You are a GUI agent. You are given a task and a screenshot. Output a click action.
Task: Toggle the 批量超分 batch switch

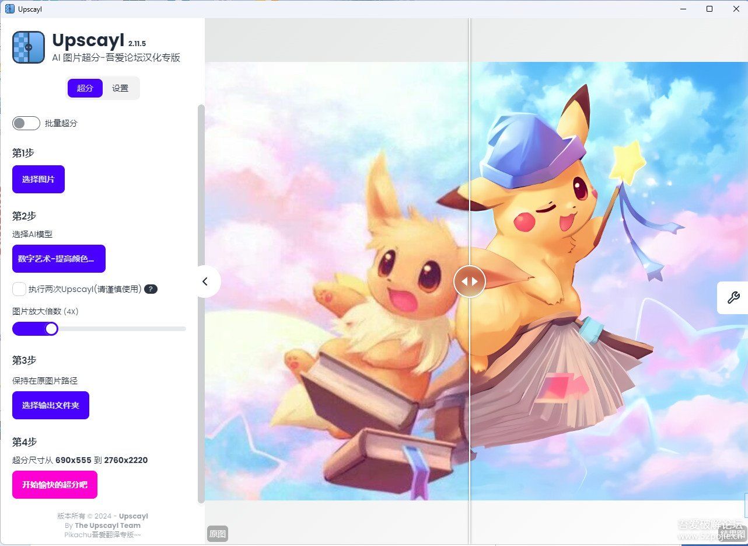(x=26, y=123)
